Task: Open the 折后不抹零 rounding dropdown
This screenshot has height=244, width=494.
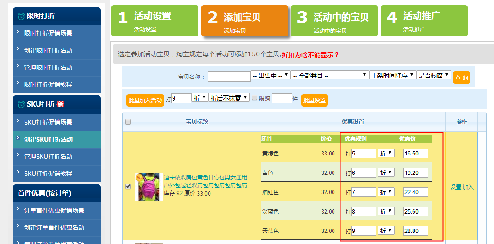Action: tap(229, 98)
